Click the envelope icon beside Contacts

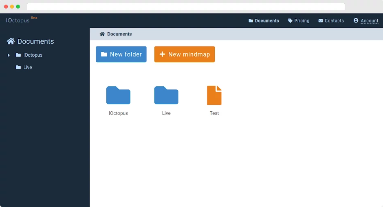[x=321, y=21]
